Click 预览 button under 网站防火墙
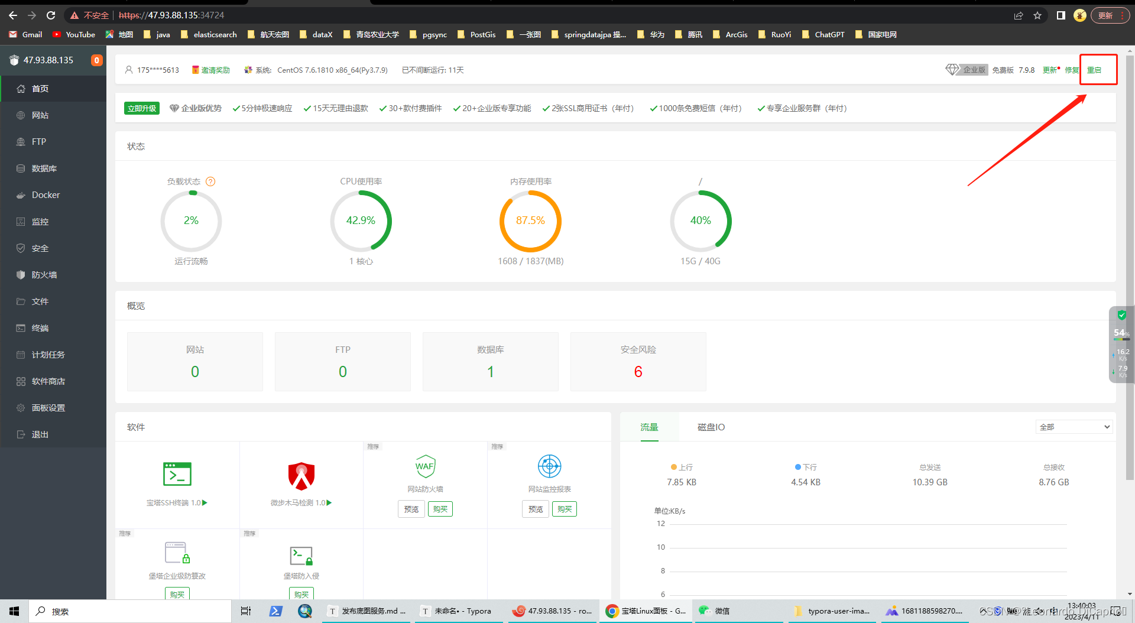Viewport: 1135px width, 623px height. (411, 509)
